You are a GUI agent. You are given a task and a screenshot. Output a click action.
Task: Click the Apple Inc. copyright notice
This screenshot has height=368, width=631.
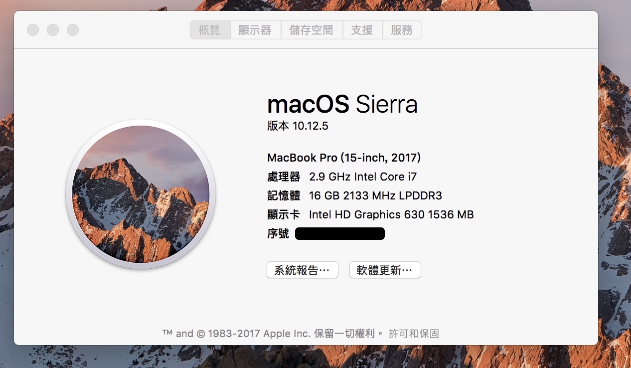click(274, 334)
